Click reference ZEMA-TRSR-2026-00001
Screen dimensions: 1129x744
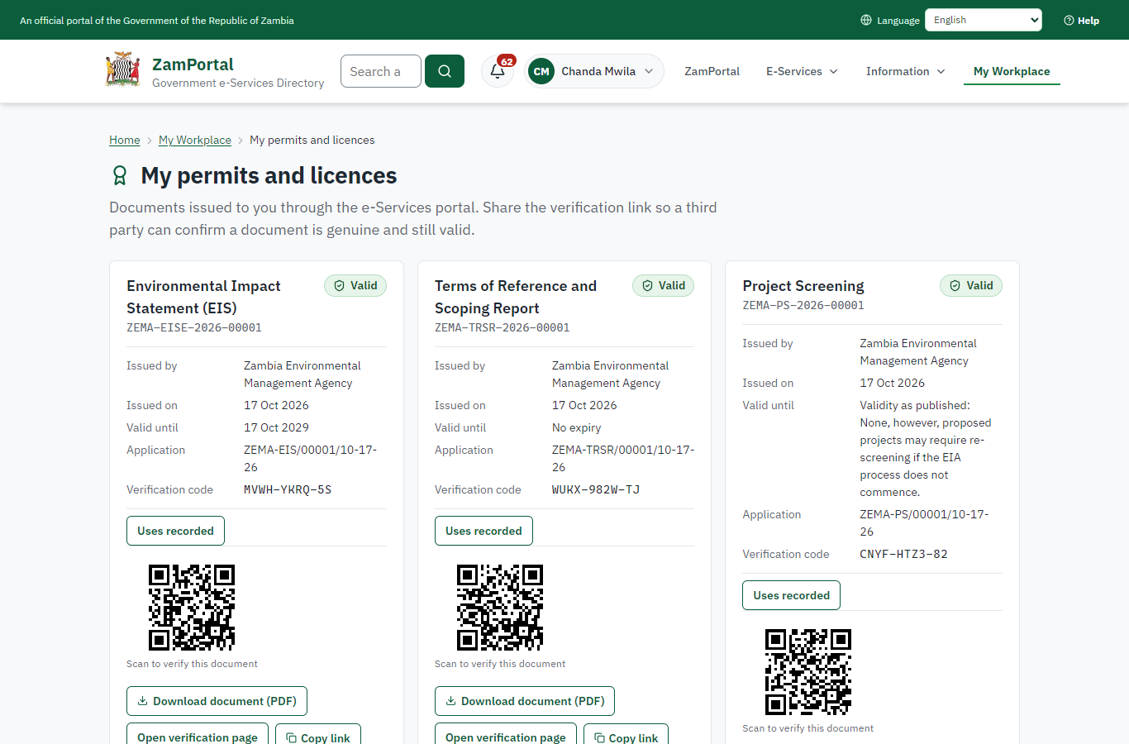click(503, 327)
